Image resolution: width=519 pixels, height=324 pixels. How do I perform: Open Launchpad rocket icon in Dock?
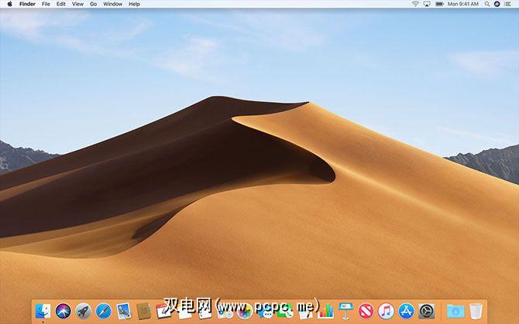click(x=84, y=311)
